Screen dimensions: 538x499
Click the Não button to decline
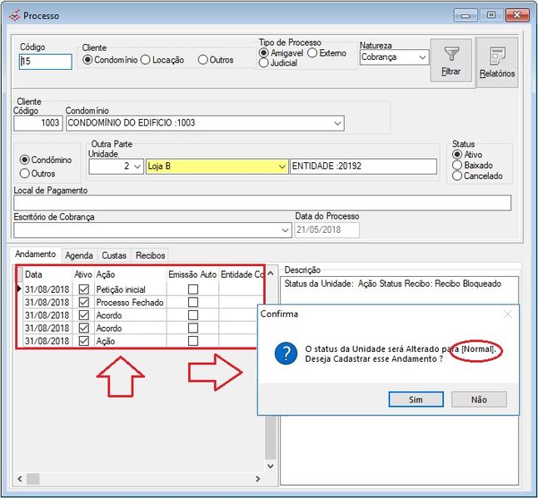coord(479,399)
